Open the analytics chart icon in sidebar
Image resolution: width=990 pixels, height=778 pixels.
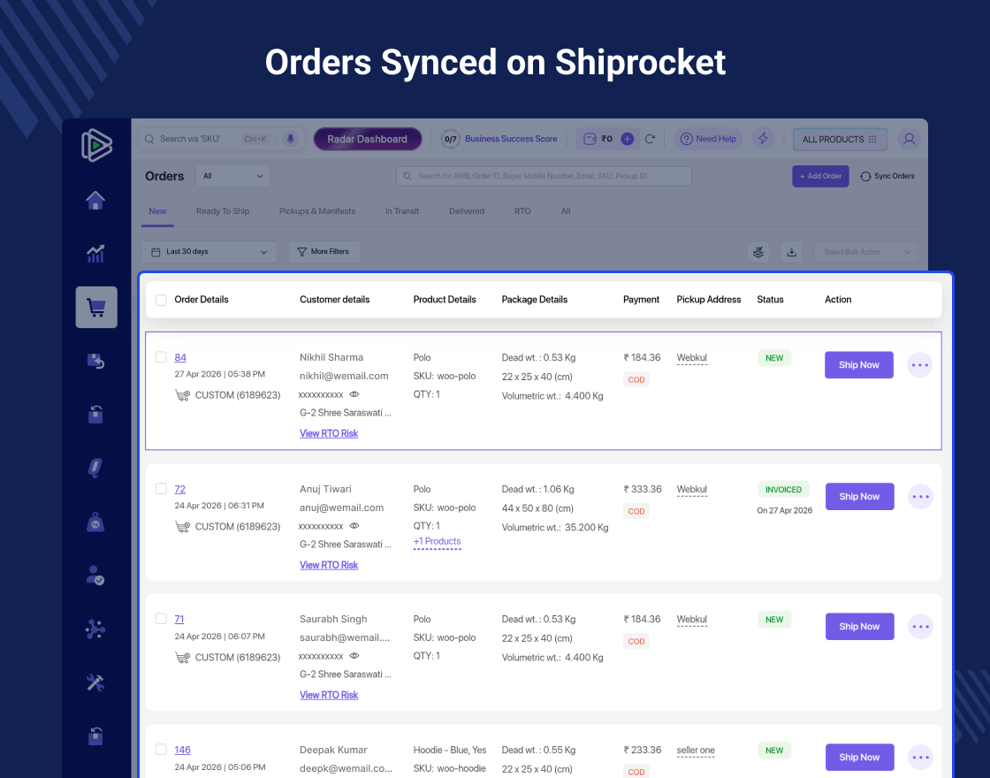click(95, 254)
